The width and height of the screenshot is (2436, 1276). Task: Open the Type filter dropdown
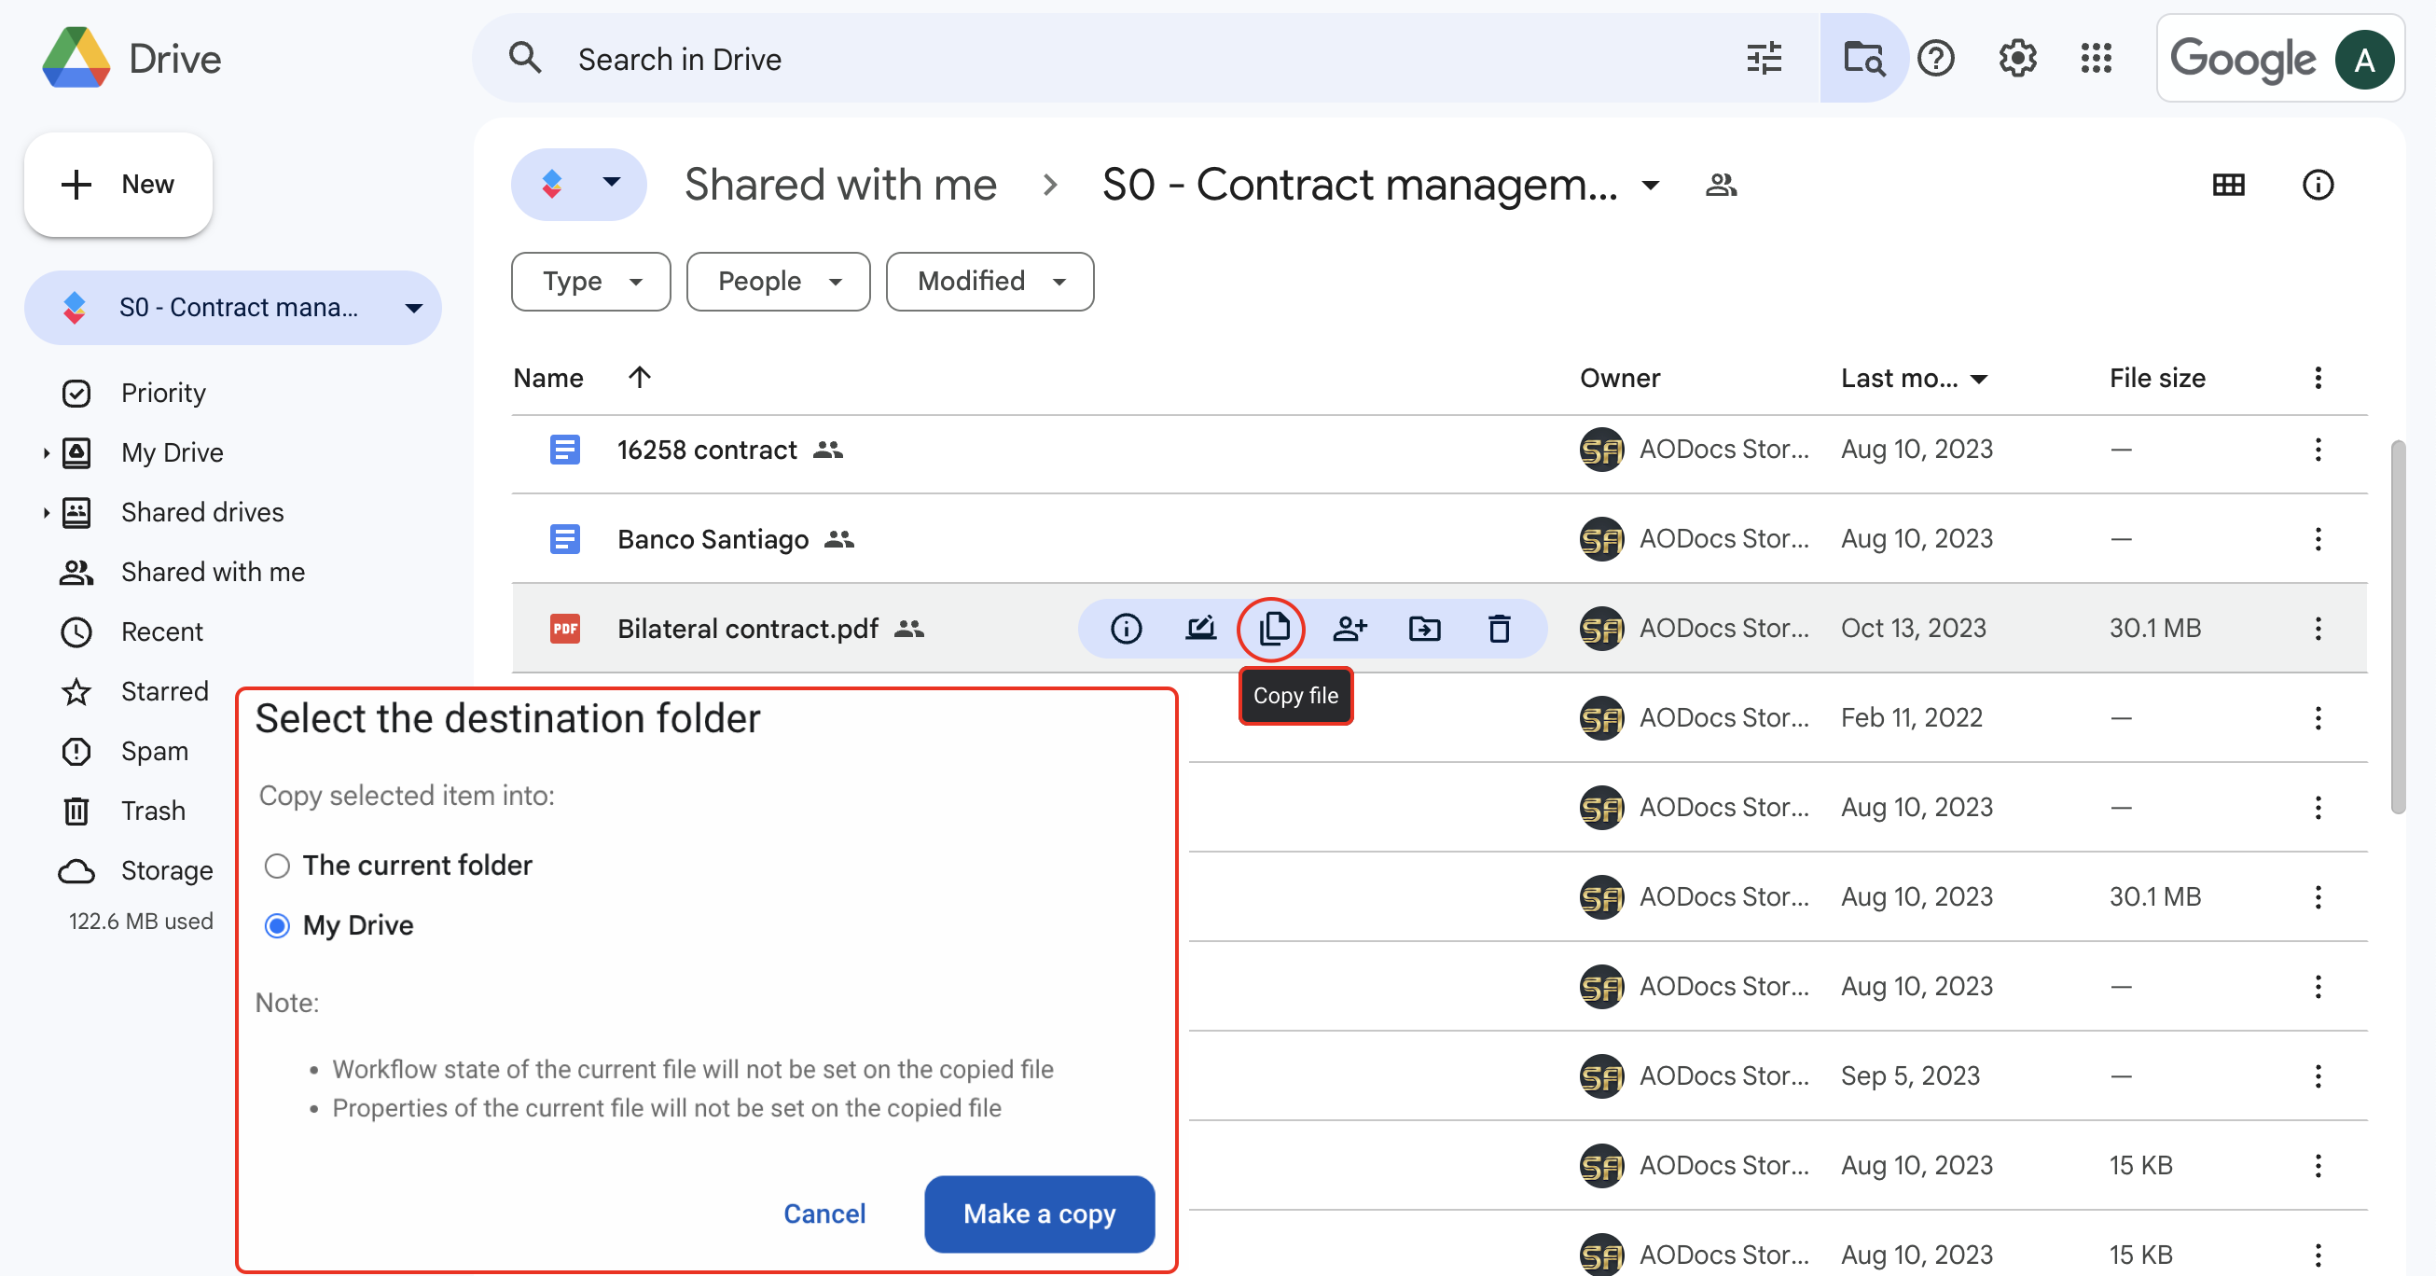[x=590, y=281]
